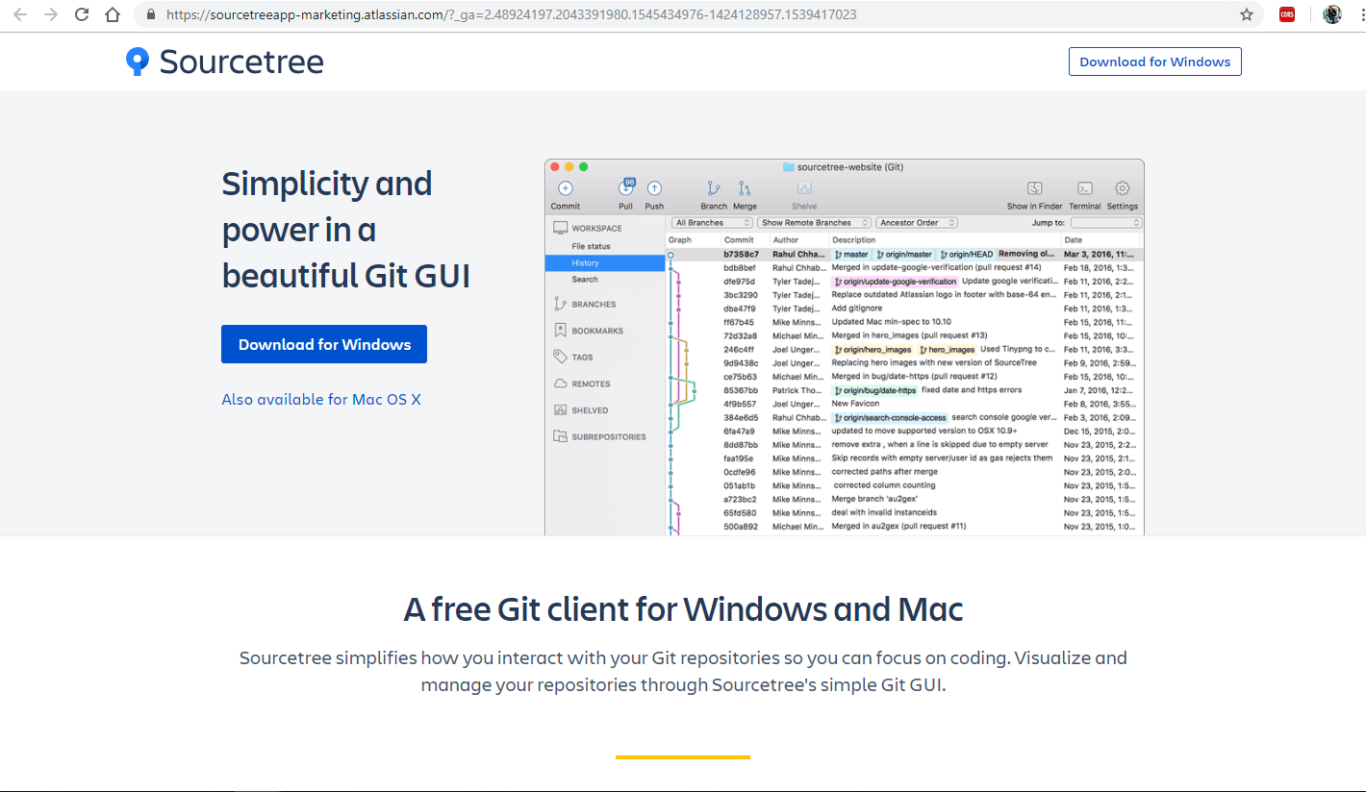Open Also available for Mac OS X link
This screenshot has height=792, width=1366.
pyautogui.click(x=321, y=399)
